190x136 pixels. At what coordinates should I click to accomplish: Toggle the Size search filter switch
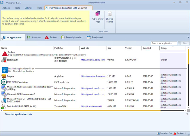183,43
